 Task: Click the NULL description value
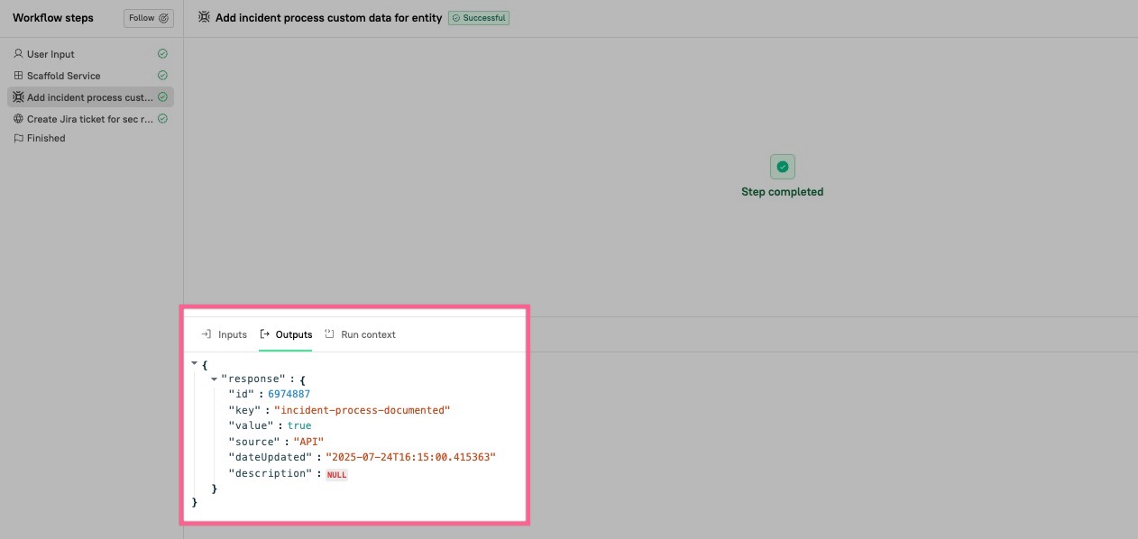(x=336, y=474)
